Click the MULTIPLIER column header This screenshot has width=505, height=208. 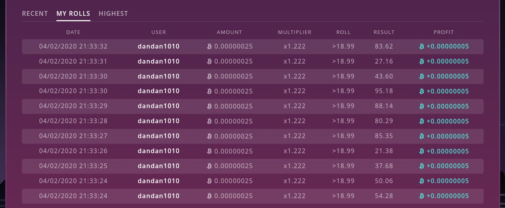(x=295, y=32)
